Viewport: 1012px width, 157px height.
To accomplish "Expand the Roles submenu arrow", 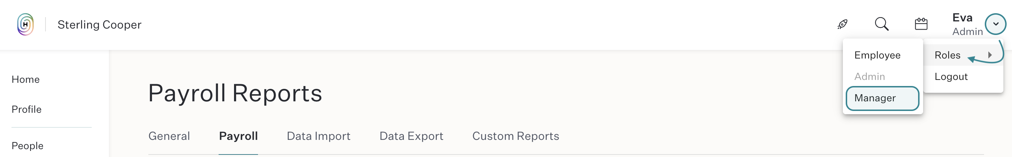I will 990,55.
